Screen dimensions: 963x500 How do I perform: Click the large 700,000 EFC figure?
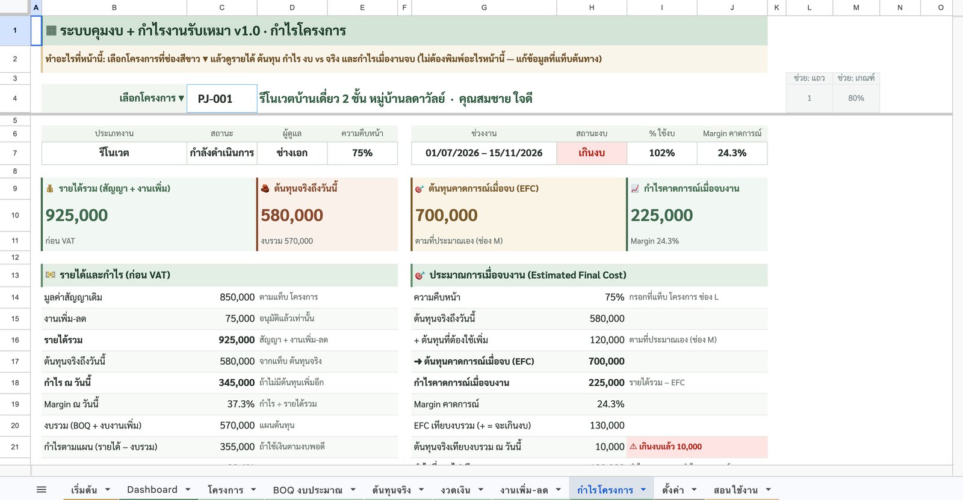[447, 215]
